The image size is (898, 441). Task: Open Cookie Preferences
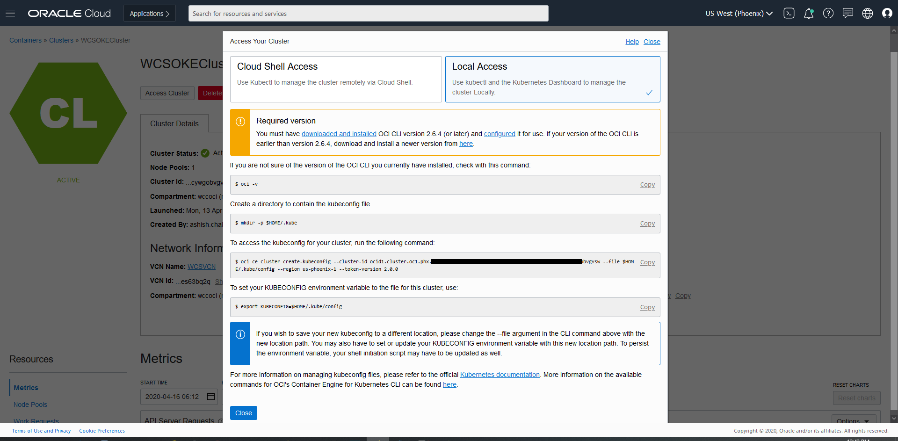(x=102, y=431)
